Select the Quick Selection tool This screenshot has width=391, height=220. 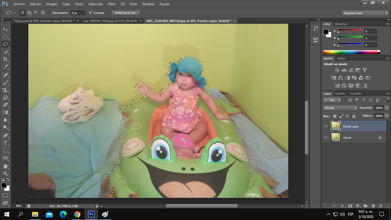click(5, 52)
